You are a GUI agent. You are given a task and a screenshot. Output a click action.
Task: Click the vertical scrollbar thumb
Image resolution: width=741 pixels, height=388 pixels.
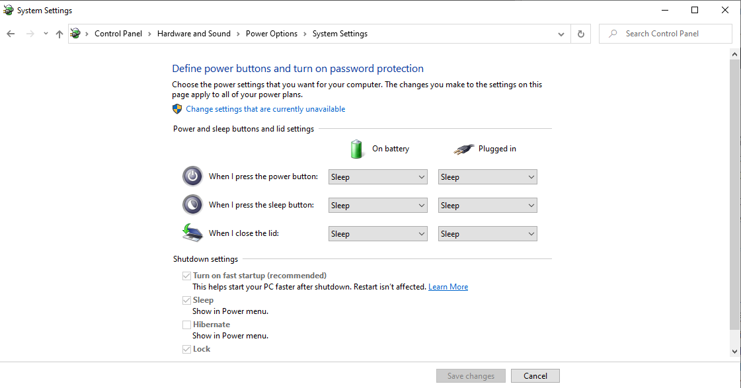[x=734, y=194]
